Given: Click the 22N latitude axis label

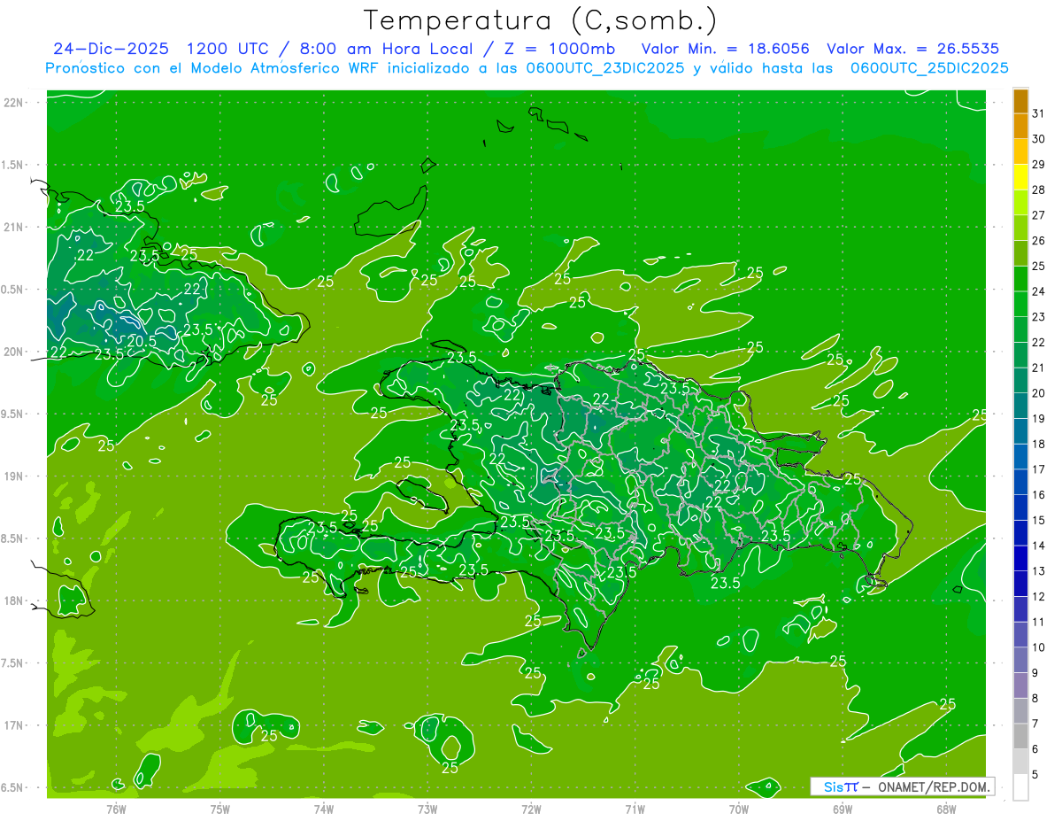Looking at the screenshot, I should pos(12,102).
